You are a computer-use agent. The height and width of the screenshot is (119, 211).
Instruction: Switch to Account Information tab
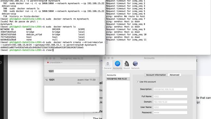[x=156, y=75]
